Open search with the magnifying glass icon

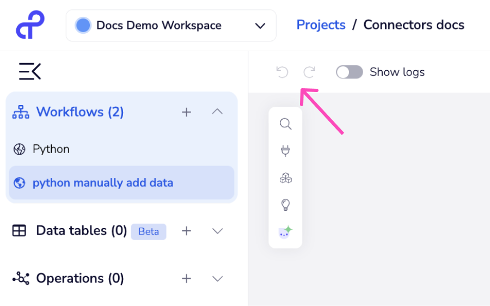(285, 124)
